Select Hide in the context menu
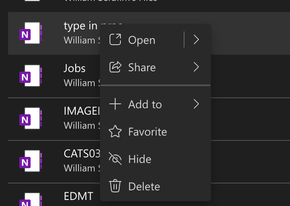This screenshot has height=206, width=290. point(155,159)
